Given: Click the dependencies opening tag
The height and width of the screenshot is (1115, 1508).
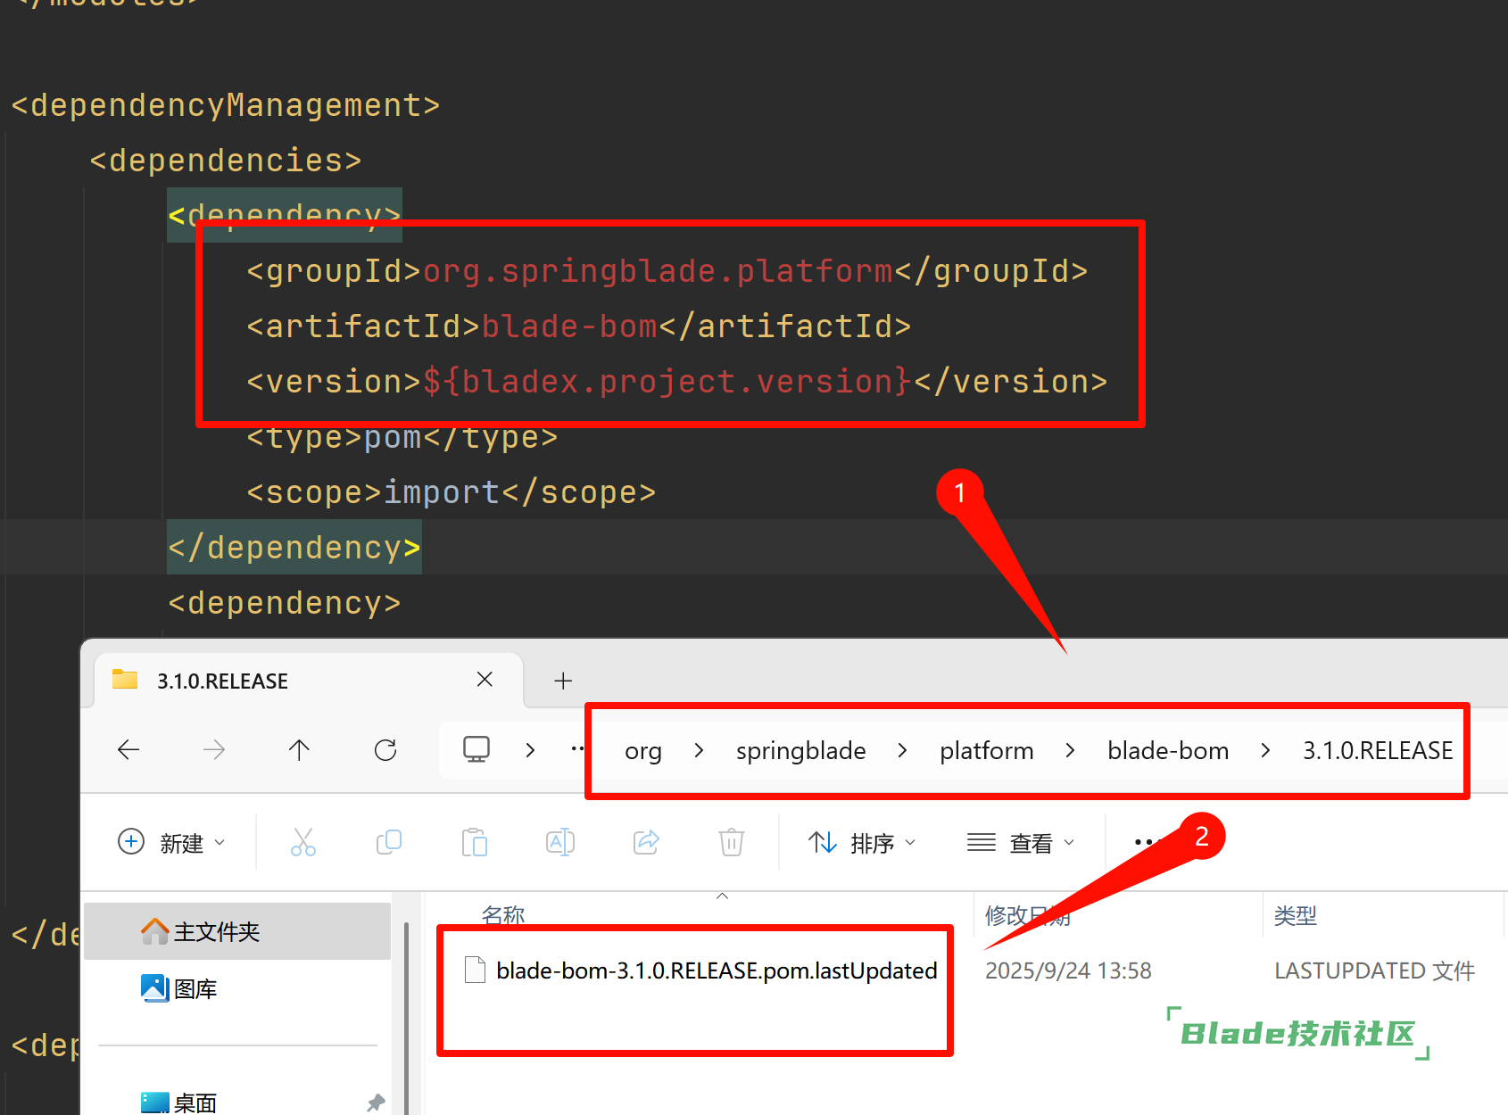Looking at the screenshot, I should (226, 161).
